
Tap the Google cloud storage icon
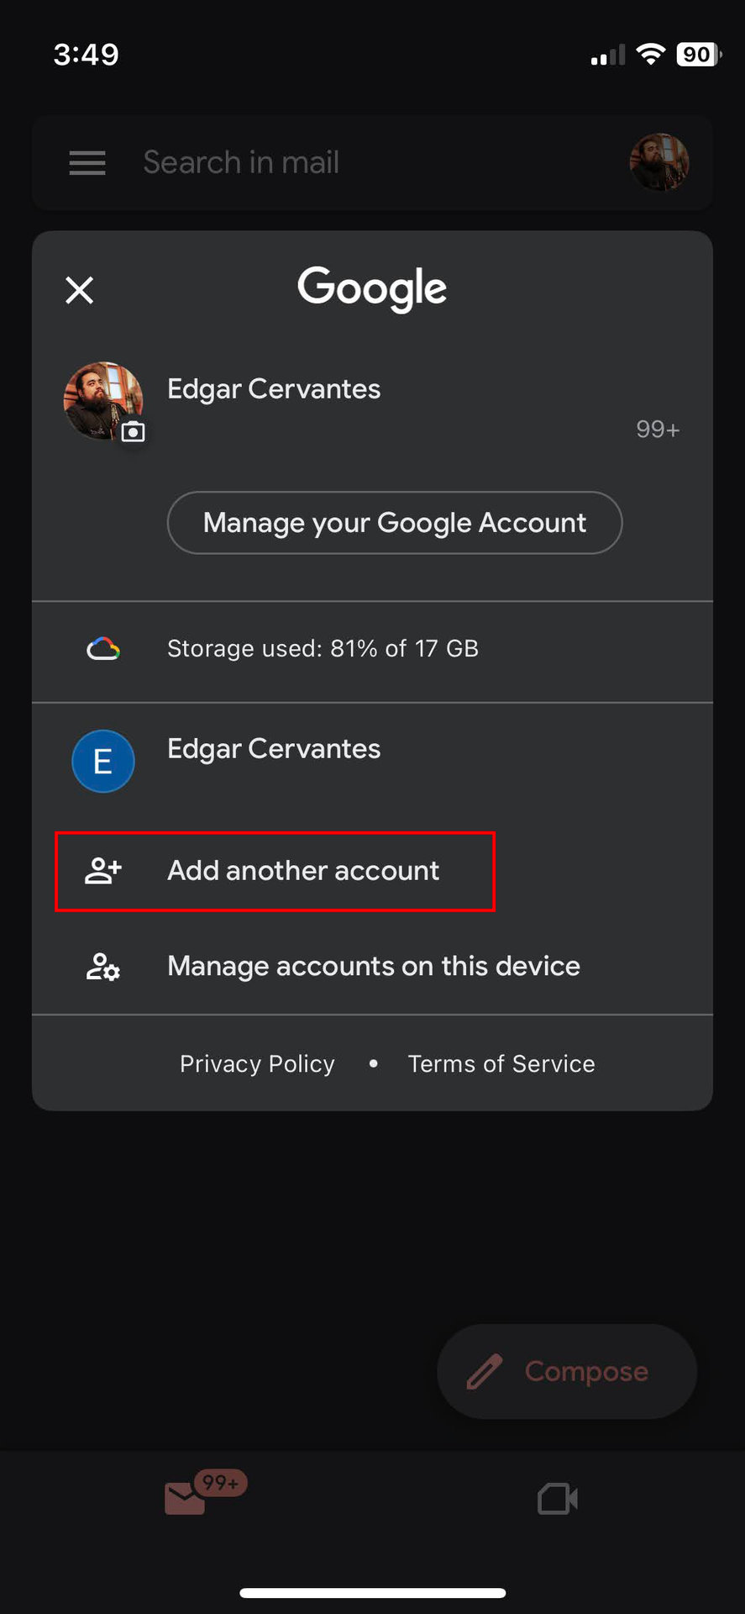click(x=103, y=649)
